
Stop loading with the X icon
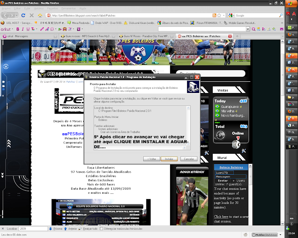click(32, 15)
